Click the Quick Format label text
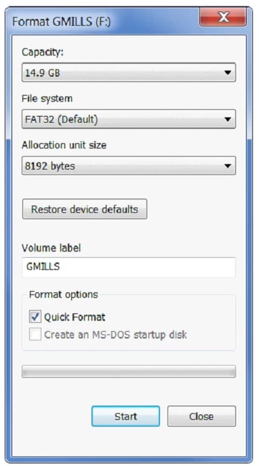This screenshot has width=259, height=466. pos(75,317)
